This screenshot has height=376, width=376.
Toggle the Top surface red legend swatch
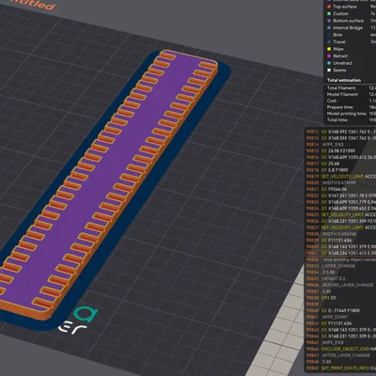(329, 7)
